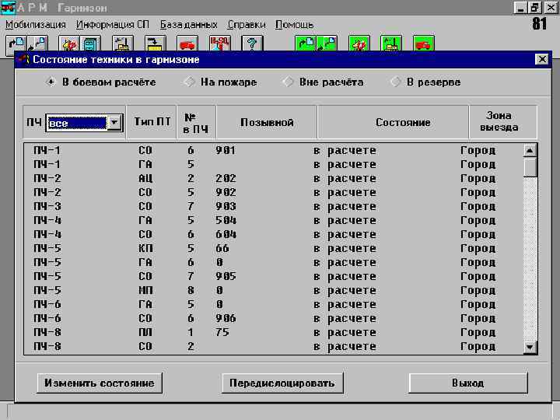
Task: Open the Справки menu
Action: (x=247, y=25)
